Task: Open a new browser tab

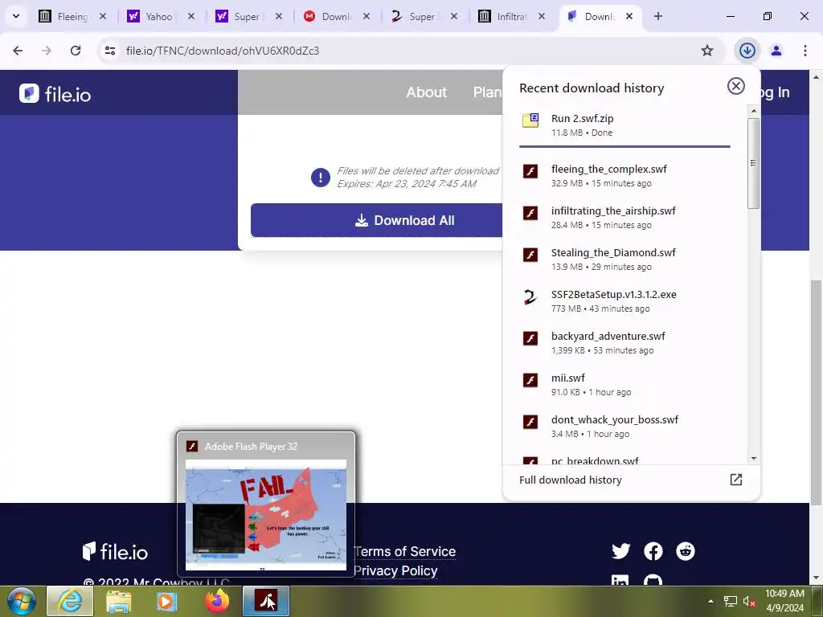Action: [x=657, y=16]
